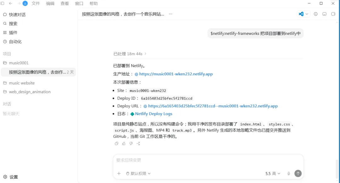The width and height of the screenshot is (340, 183).
Task: Give the response a thumbs down
Action: coord(131,143)
